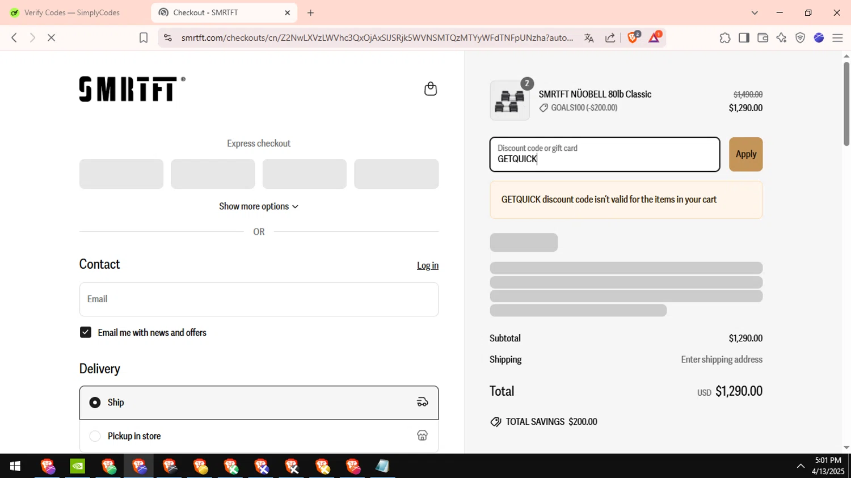Screen dimensions: 851x478
Task: Uncheck Email me with news and offers
Action: tap(86, 333)
